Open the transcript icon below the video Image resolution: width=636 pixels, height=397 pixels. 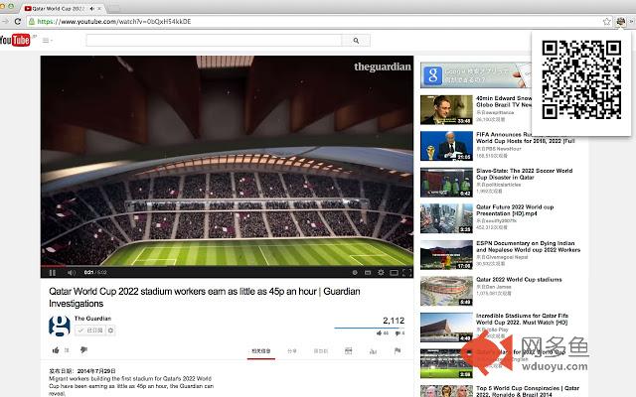[x=348, y=350]
